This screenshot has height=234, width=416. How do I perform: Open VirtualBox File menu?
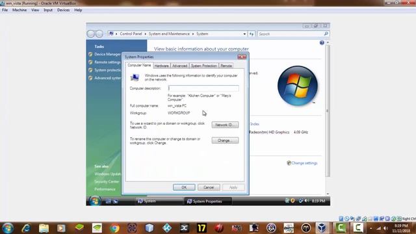[x=5, y=10]
